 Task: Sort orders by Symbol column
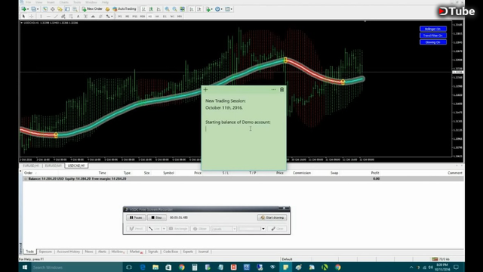pyautogui.click(x=168, y=173)
